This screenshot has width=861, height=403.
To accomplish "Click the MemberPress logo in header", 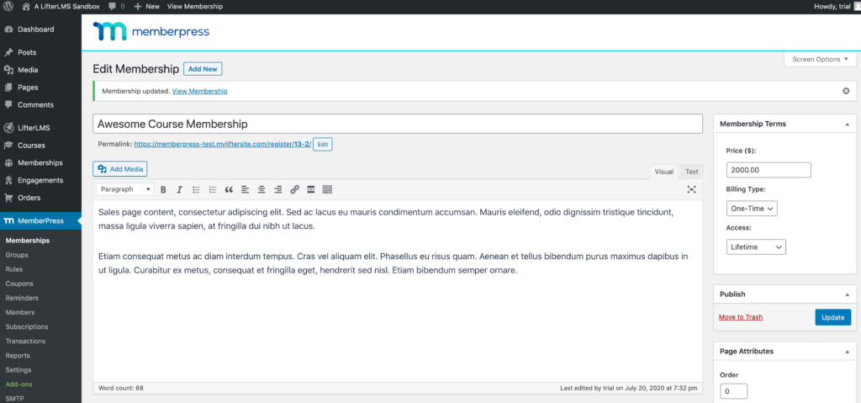I will 151,32.
